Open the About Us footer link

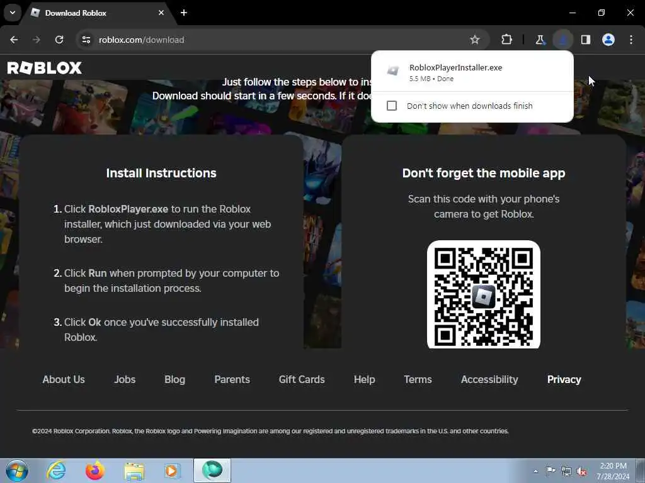tap(64, 379)
